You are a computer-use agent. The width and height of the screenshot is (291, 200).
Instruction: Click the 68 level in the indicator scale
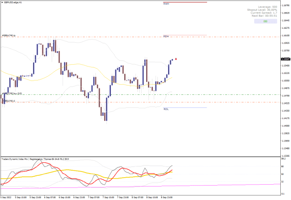[x=283, y=167]
